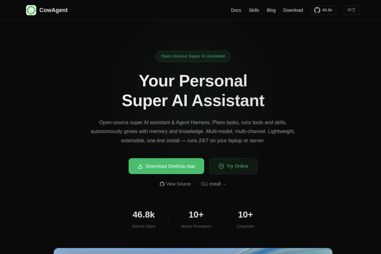Click the 10+ value above Model Providers
The width and height of the screenshot is (381, 254).
196,215
